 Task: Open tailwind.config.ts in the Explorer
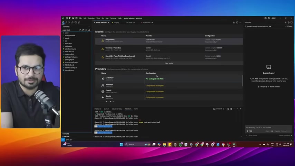click(x=71, y=67)
